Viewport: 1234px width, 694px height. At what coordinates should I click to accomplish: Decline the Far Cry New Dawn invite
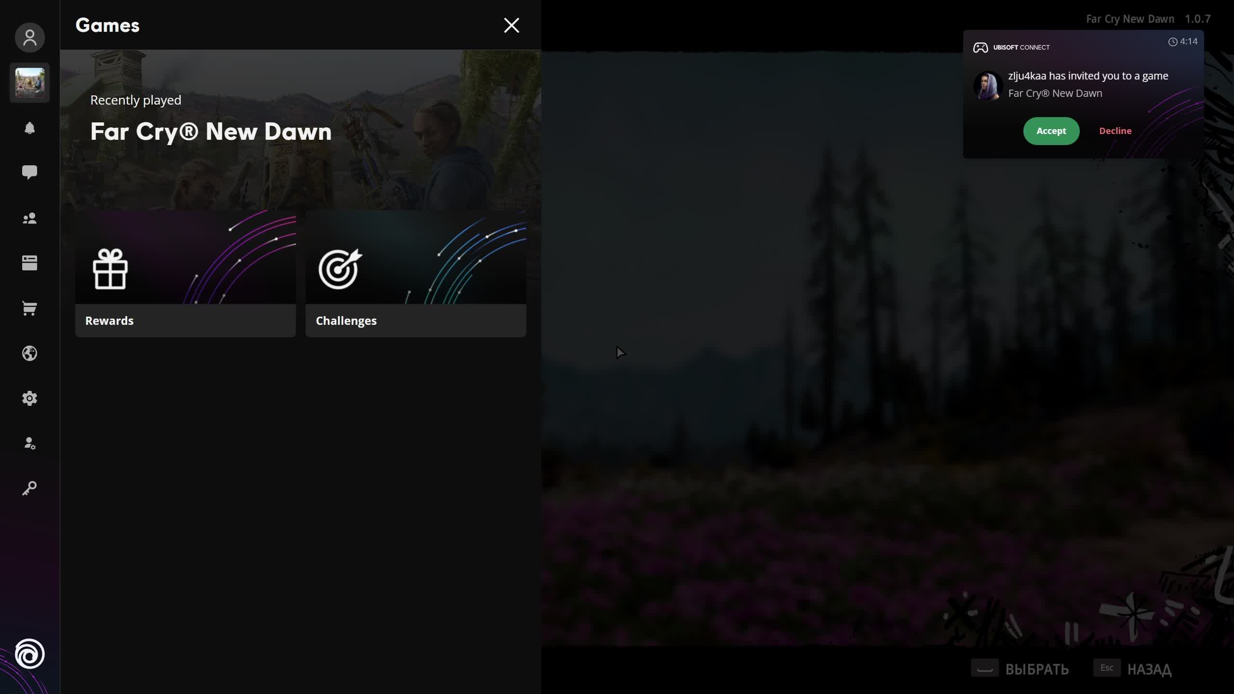(x=1115, y=131)
